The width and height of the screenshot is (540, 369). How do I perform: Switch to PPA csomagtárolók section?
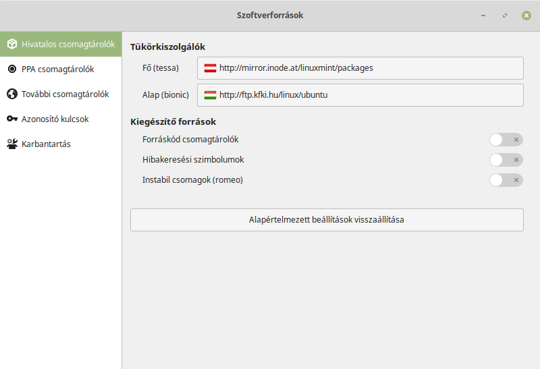click(x=61, y=69)
